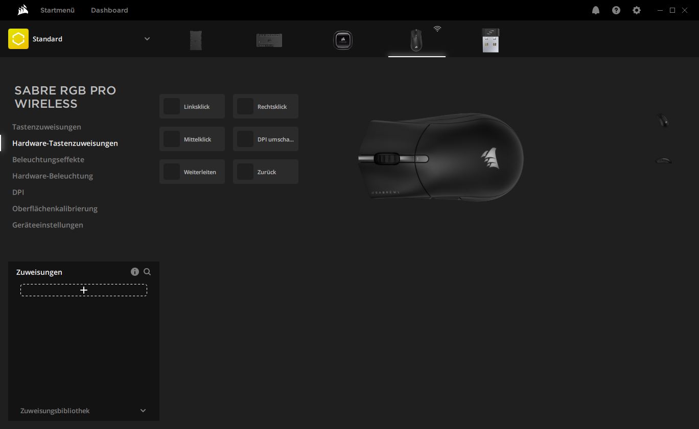Viewport: 699px width, 429px height.
Task: Click the wireless signal icon above mouse
Action: point(437,29)
